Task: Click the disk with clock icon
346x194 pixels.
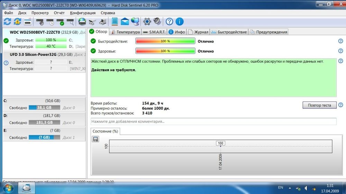Action: coord(50,22)
